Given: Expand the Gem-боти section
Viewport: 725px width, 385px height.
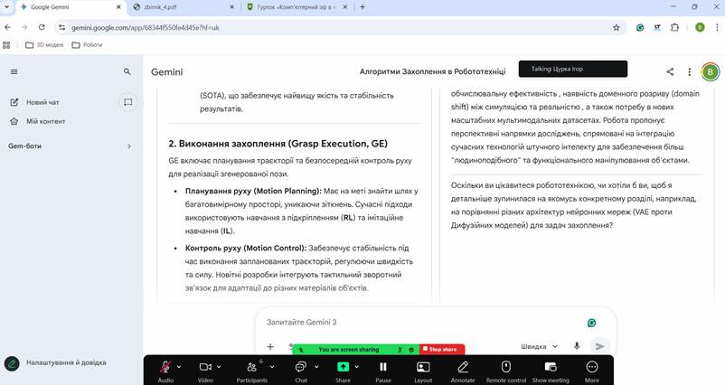Looking at the screenshot, I should 128,146.
